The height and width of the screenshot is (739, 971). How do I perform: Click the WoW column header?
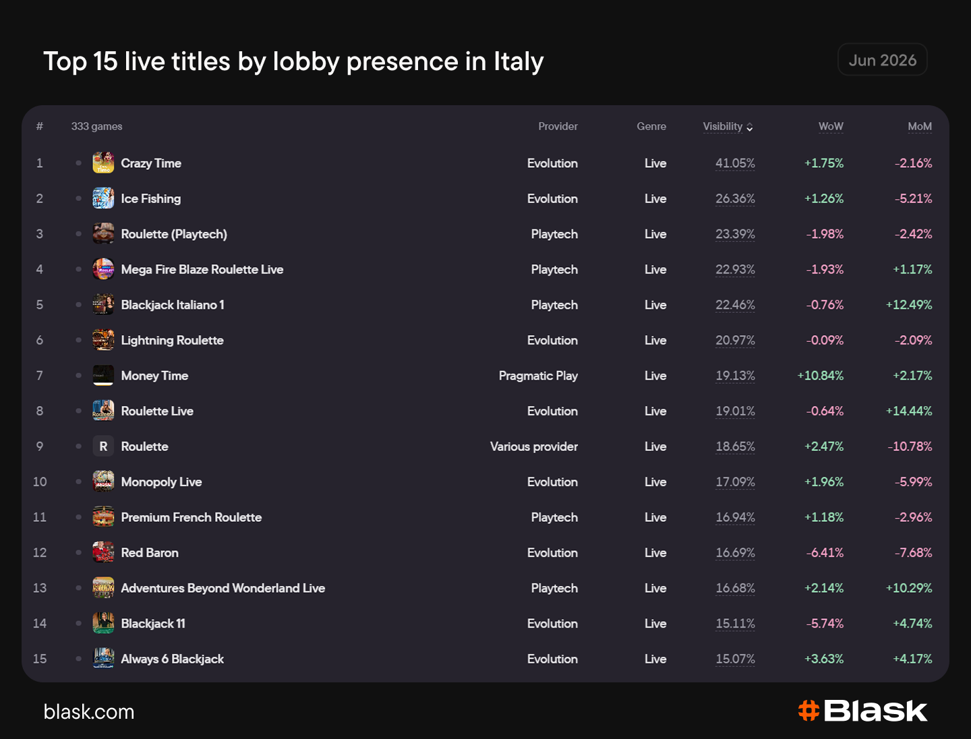pyautogui.click(x=831, y=127)
